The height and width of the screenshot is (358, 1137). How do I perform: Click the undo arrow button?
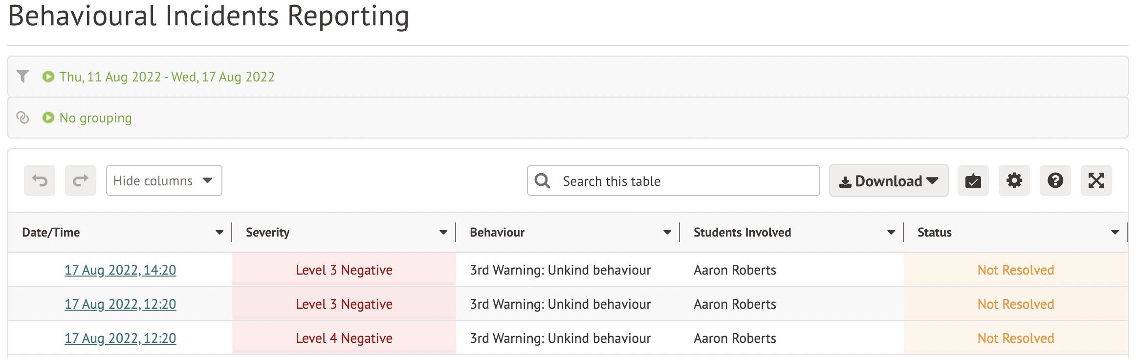pyautogui.click(x=40, y=180)
